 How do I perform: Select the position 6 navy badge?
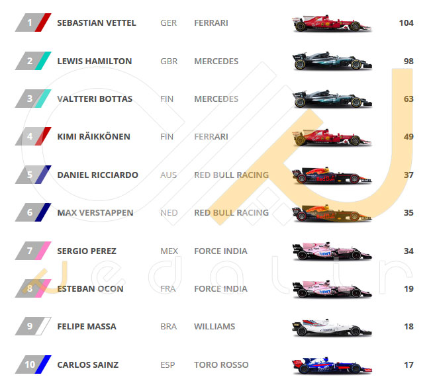tap(33, 212)
